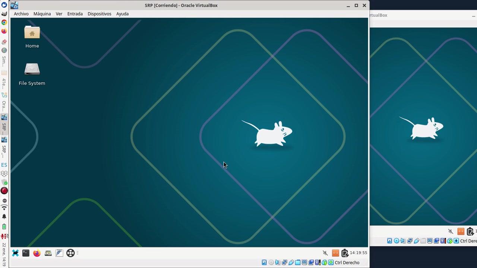
Task: Open the Archivo menu
Action: 21,14
